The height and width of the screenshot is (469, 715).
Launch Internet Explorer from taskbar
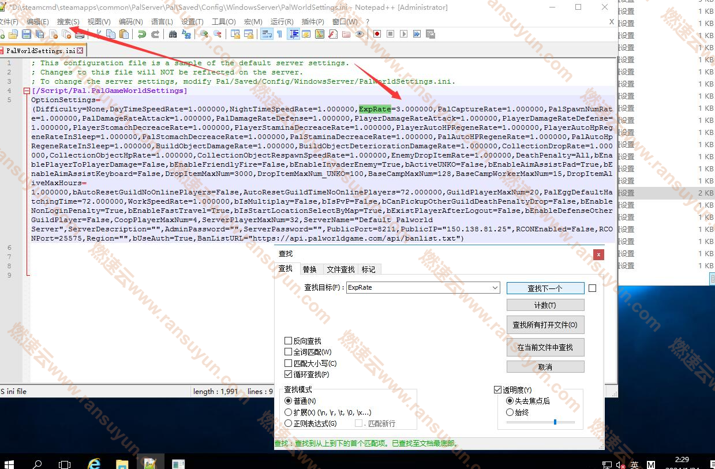click(x=94, y=463)
